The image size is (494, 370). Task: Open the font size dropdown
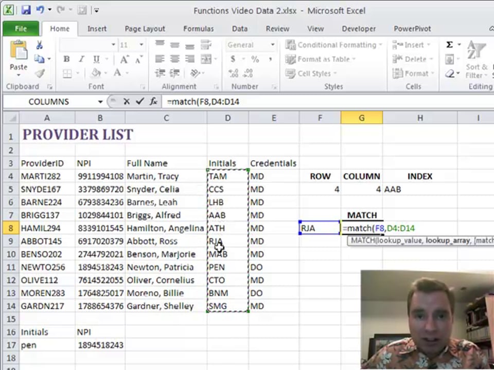[142, 45]
